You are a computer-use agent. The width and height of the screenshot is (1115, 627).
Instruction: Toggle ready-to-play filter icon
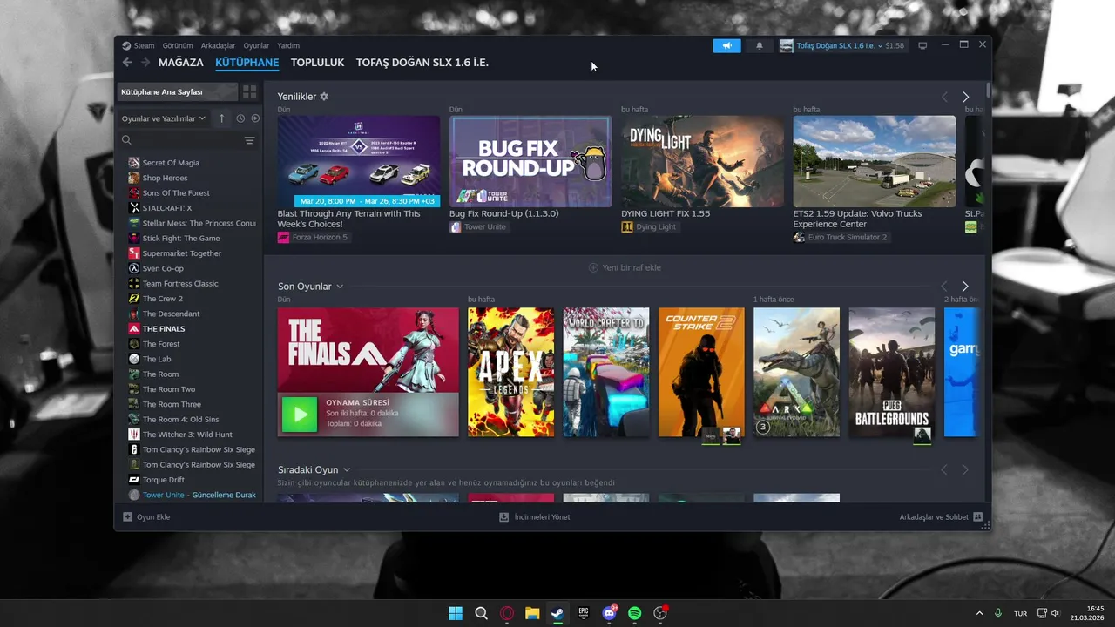point(255,118)
